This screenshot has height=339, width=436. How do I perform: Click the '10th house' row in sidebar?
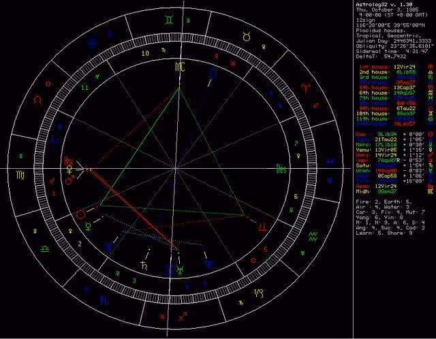[386, 114]
